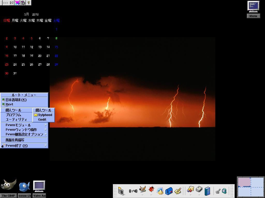Viewport: 265px width, 198px height.
Task: Open kterm via its desktop icon
Action: tap(253, 6)
